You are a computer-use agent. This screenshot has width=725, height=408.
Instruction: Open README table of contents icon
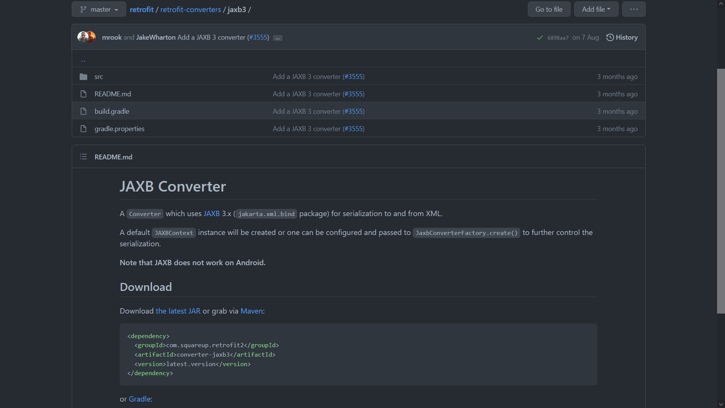pyautogui.click(x=83, y=157)
